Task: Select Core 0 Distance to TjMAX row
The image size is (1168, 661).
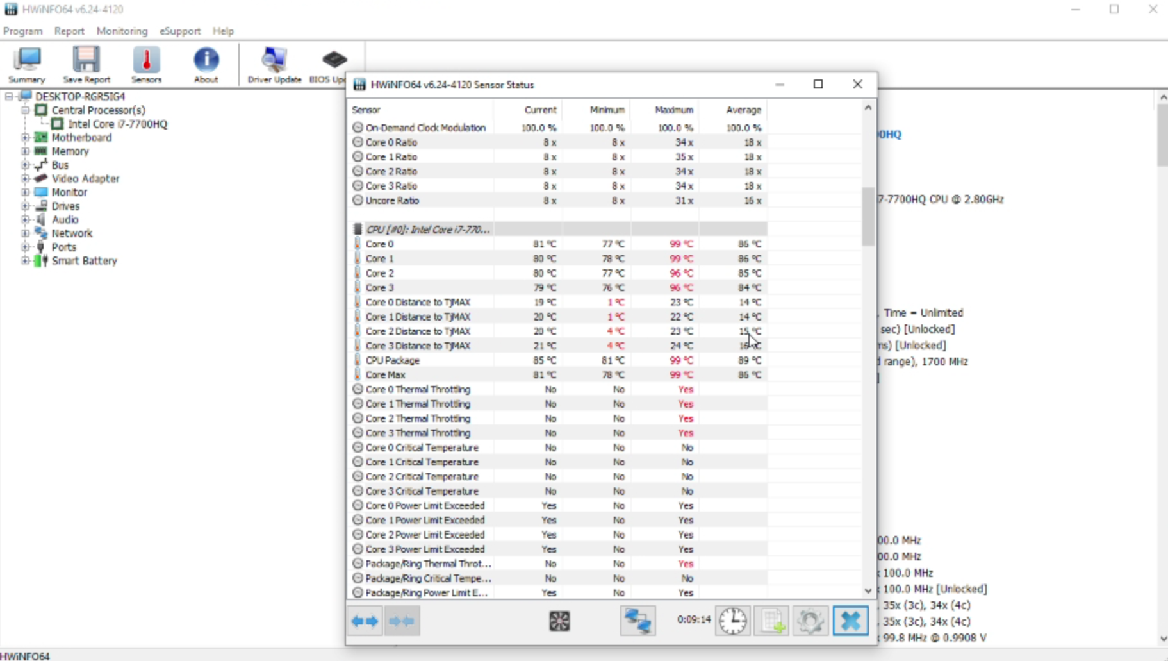Action: pyautogui.click(x=559, y=302)
